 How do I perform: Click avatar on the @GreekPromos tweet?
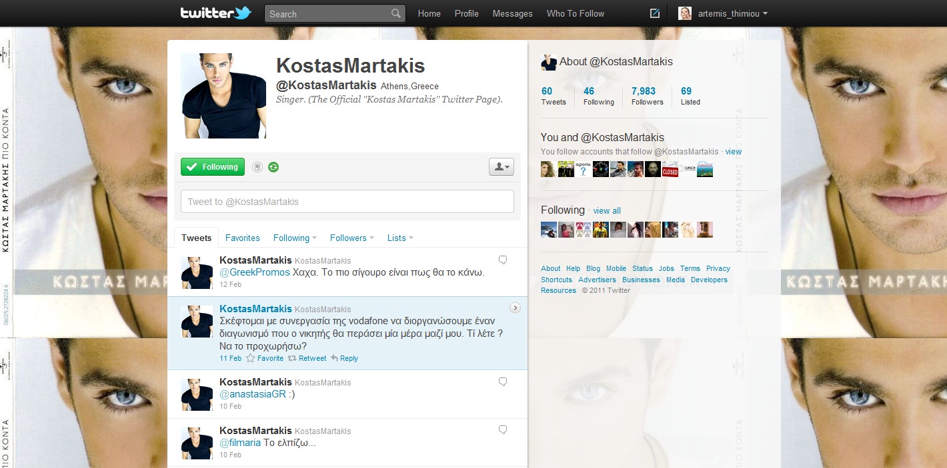197,272
